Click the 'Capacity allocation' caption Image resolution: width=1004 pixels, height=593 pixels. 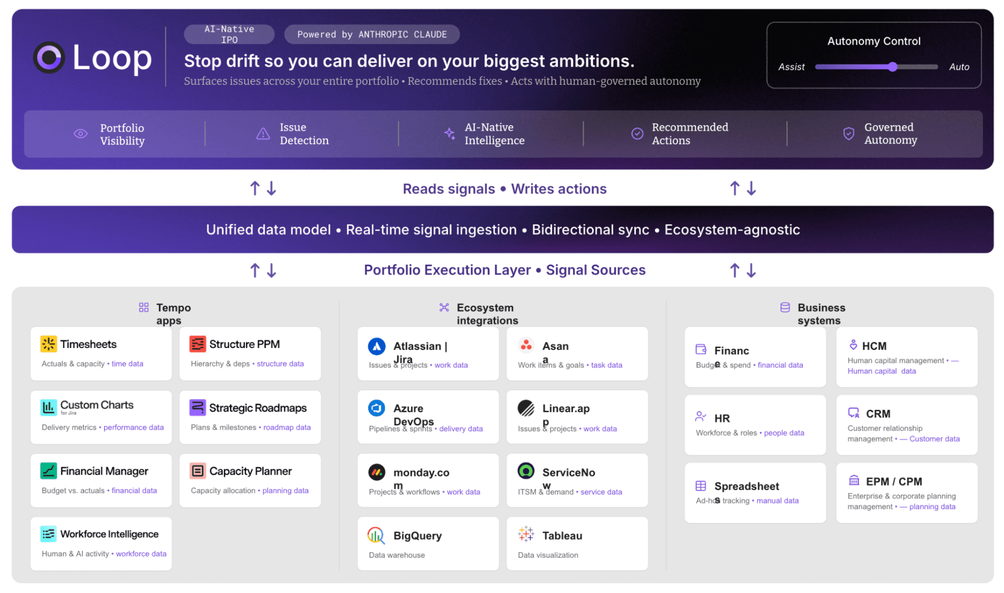click(x=222, y=491)
